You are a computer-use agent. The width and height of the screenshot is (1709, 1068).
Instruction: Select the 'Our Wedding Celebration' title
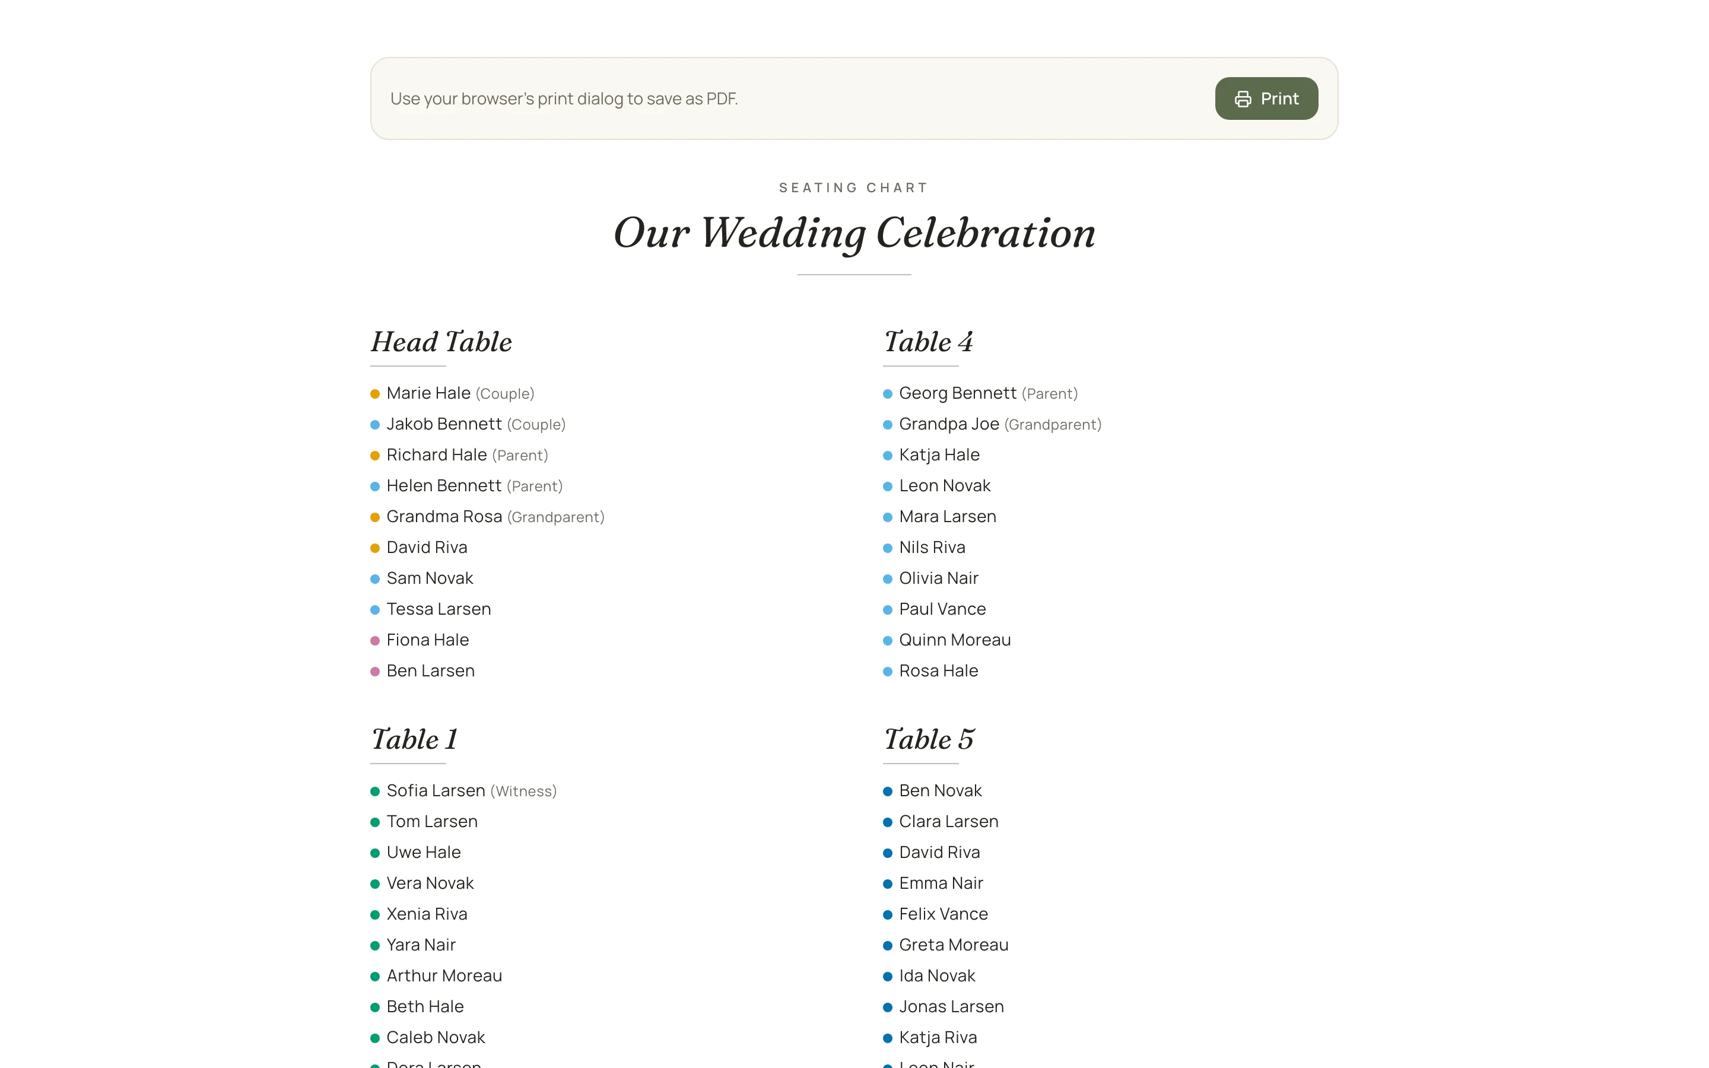(854, 233)
